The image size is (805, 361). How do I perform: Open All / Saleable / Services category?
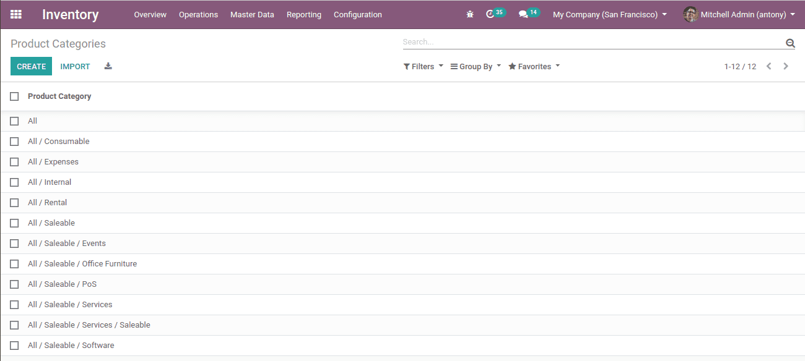402,305
